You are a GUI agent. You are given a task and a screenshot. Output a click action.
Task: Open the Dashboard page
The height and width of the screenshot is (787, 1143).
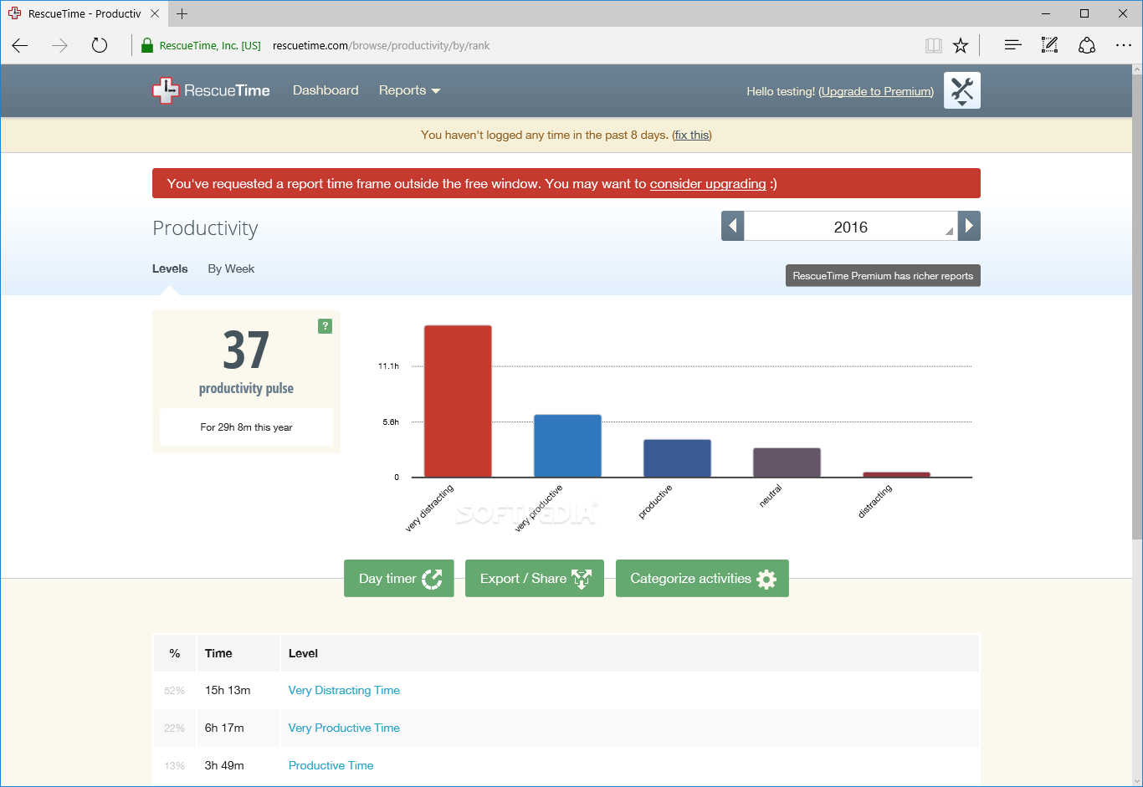coord(325,90)
